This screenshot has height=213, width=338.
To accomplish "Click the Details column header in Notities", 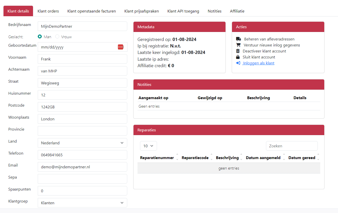I will point(300,98).
